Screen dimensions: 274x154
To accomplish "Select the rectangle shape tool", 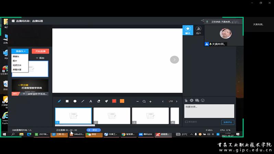I will click(x=67, y=101).
